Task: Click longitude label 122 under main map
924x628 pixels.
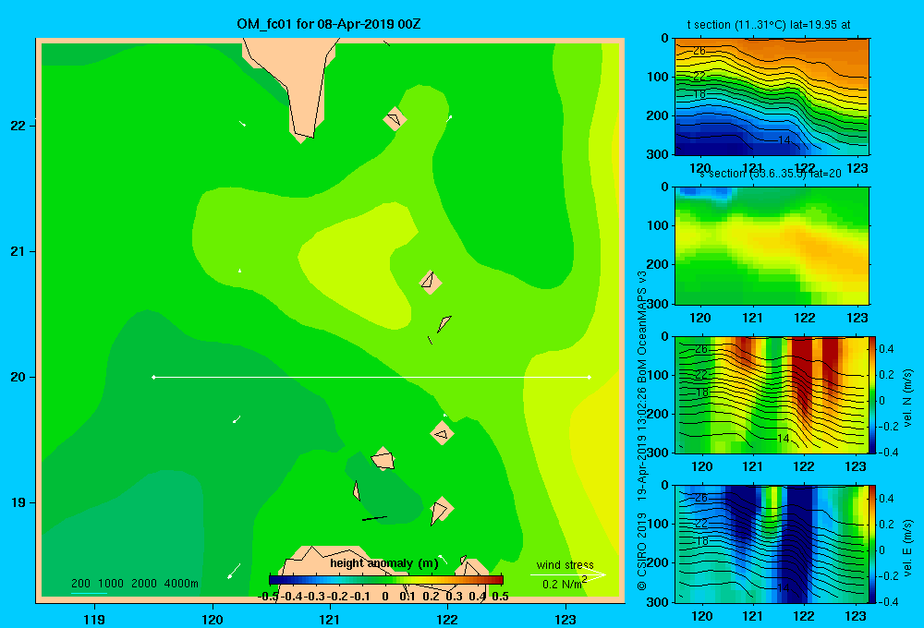Action: pyautogui.click(x=447, y=619)
